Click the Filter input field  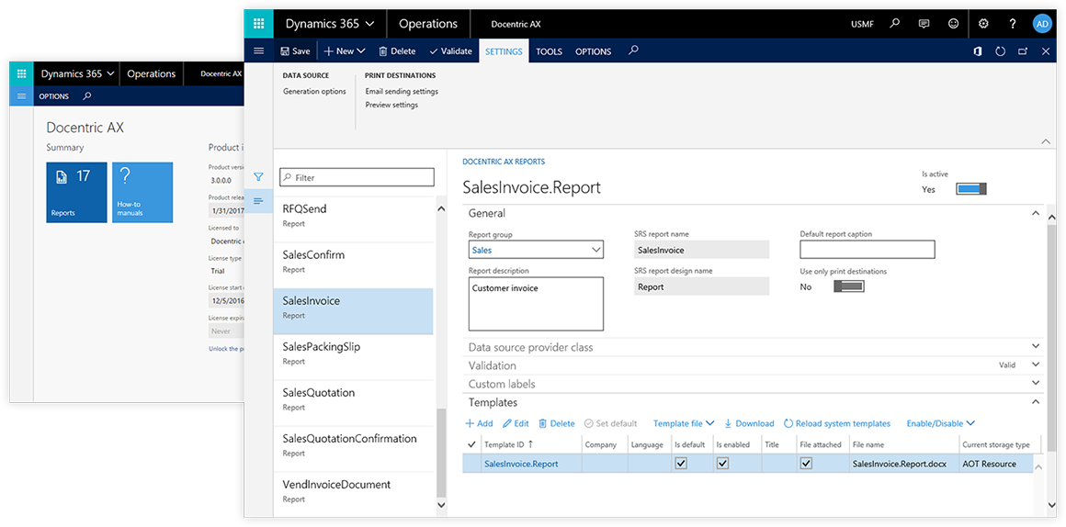[x=357, y=177]
